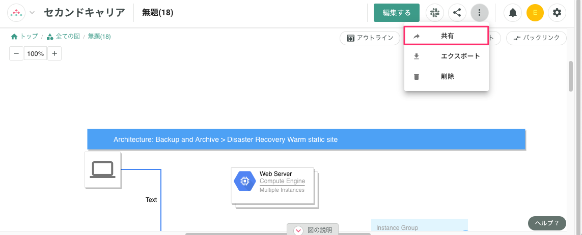Viewport: 582px width, 235px height.
Task: Select エクスポート from the menu
Action: click(x=447, y=56)
